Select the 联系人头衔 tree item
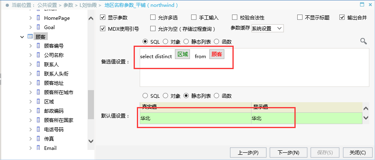 coord(56,74)
